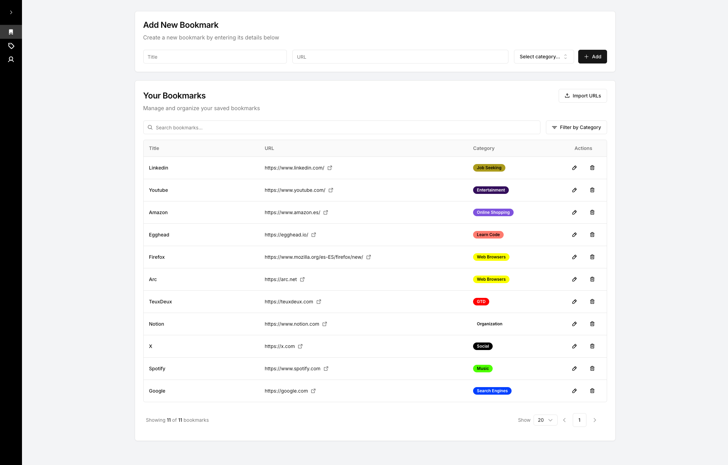Expand the collapsed sidebar
Viewport: 728px width, 465px height.
[11, 12]
